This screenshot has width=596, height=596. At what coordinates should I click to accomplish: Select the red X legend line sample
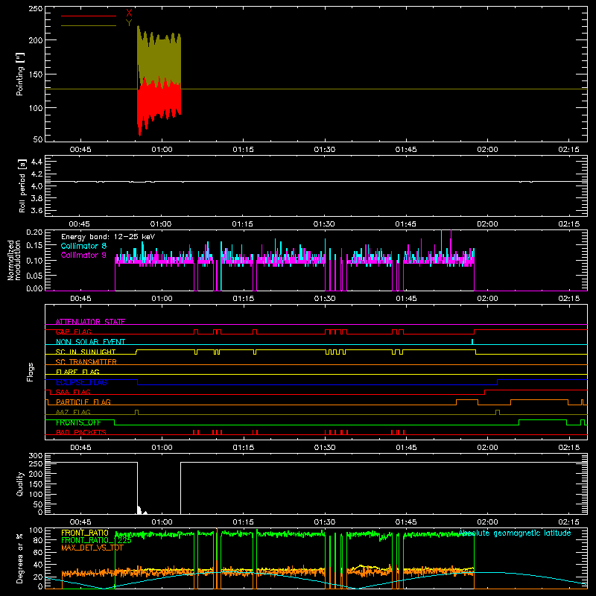click(x=89, y=16)
